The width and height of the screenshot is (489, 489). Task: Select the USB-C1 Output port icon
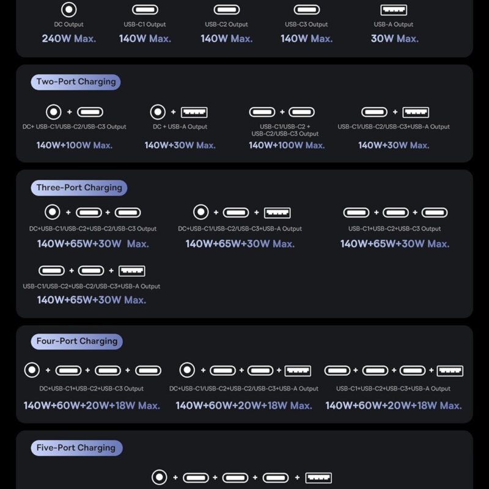(x=145, y=10)
